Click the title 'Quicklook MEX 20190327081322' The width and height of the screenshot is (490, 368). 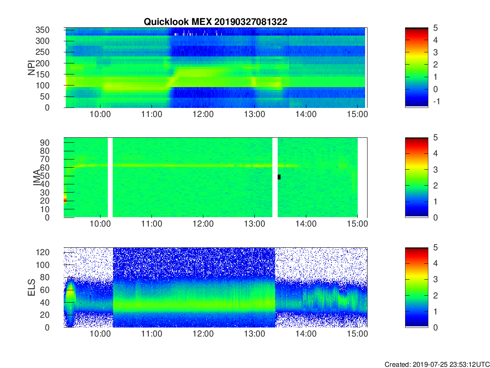pyautogui.click(x=215, y=22)
